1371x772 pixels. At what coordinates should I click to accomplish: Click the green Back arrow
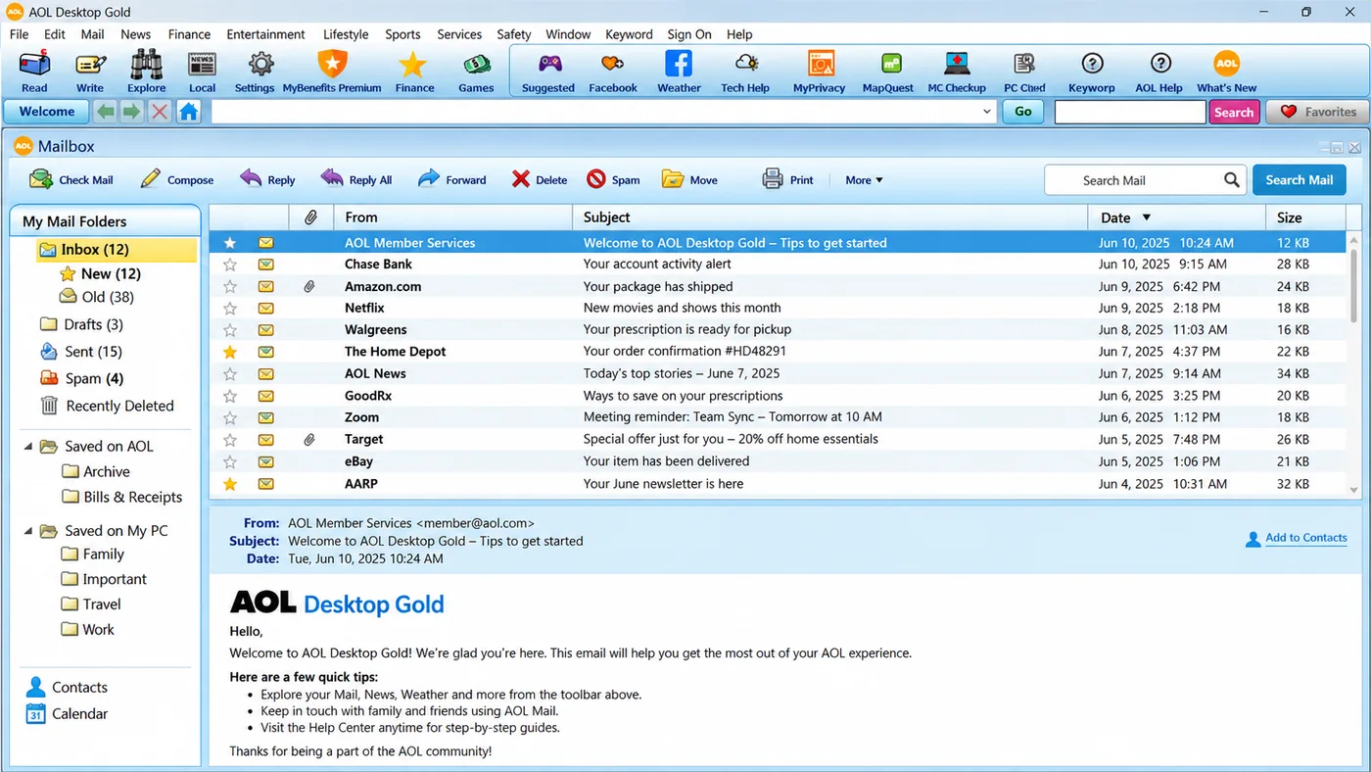[x=106, y=112]
